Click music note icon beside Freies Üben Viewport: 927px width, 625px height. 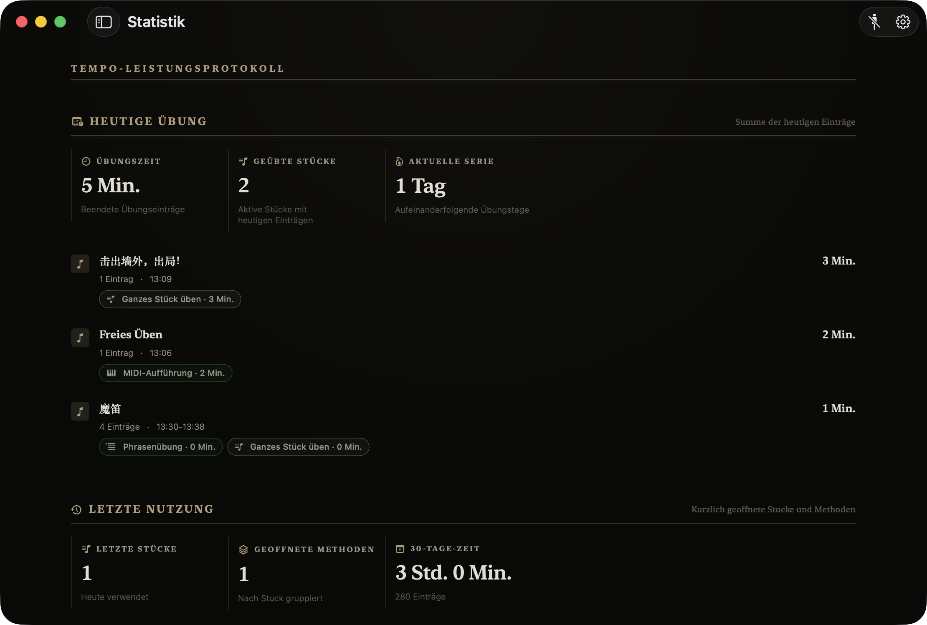point(80,338)
